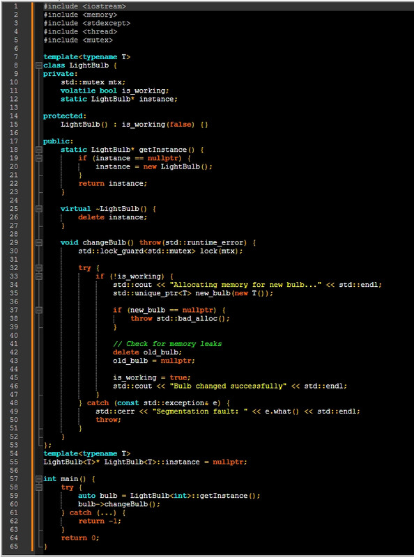Collapse the main() function fold marker

[x=39, y=479]
